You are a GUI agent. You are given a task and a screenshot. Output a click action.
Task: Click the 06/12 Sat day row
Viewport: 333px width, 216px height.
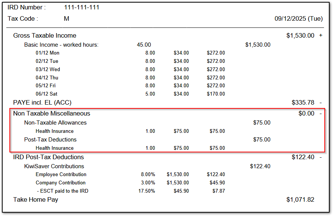pos(46,94)
